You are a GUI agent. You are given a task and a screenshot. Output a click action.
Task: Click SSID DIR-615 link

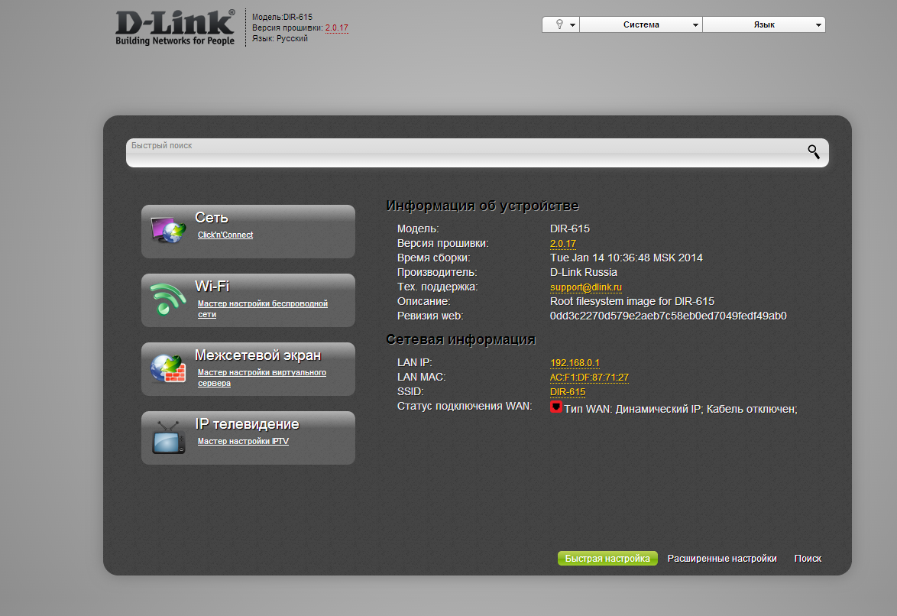(x=568, y=392)
